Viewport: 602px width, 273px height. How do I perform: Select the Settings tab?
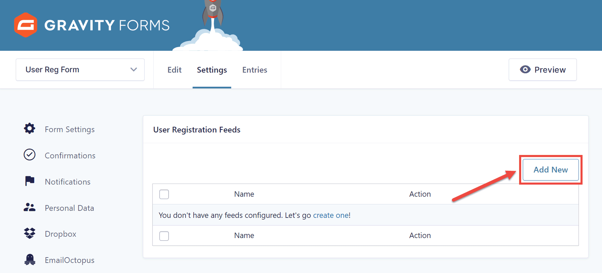click(212, 70)
